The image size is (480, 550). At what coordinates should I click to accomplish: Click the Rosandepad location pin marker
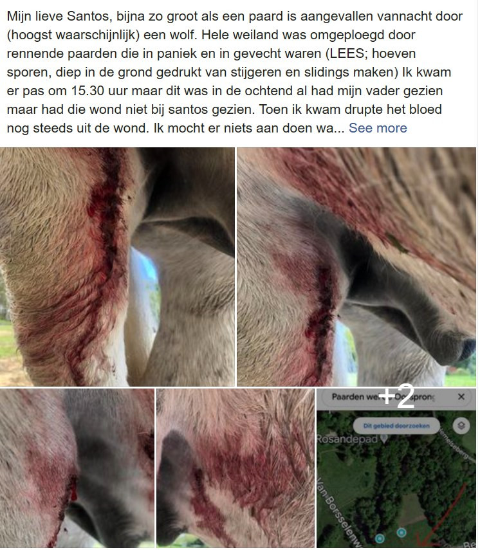coord(384,439)
